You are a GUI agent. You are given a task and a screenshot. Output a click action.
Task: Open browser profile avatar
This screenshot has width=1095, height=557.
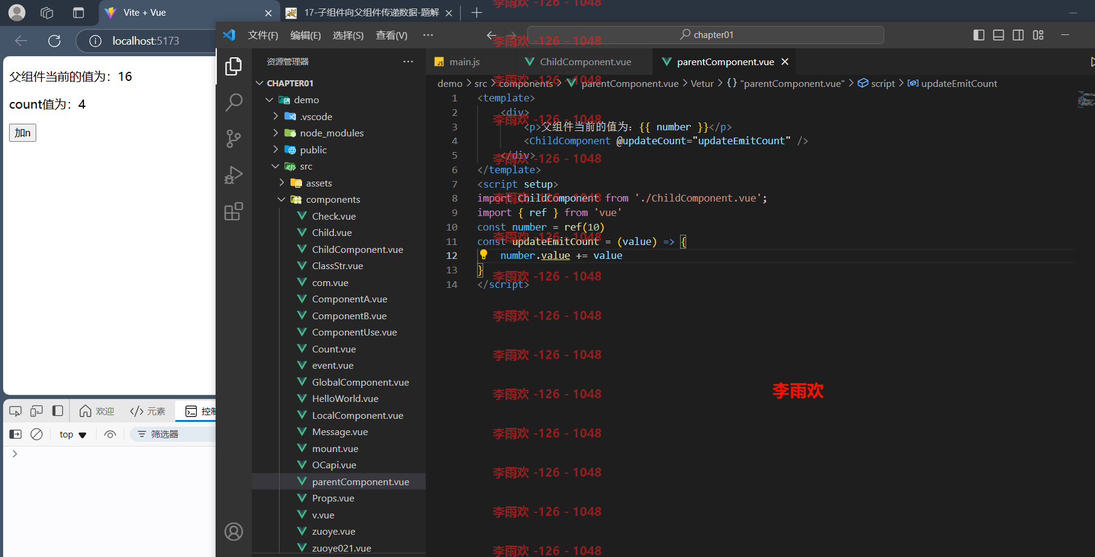17,12
